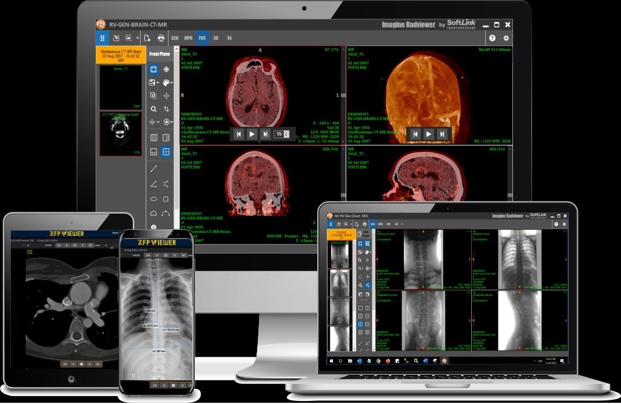Choose the one-plus-two layout icon in brain viewer

tap(166, 138)
